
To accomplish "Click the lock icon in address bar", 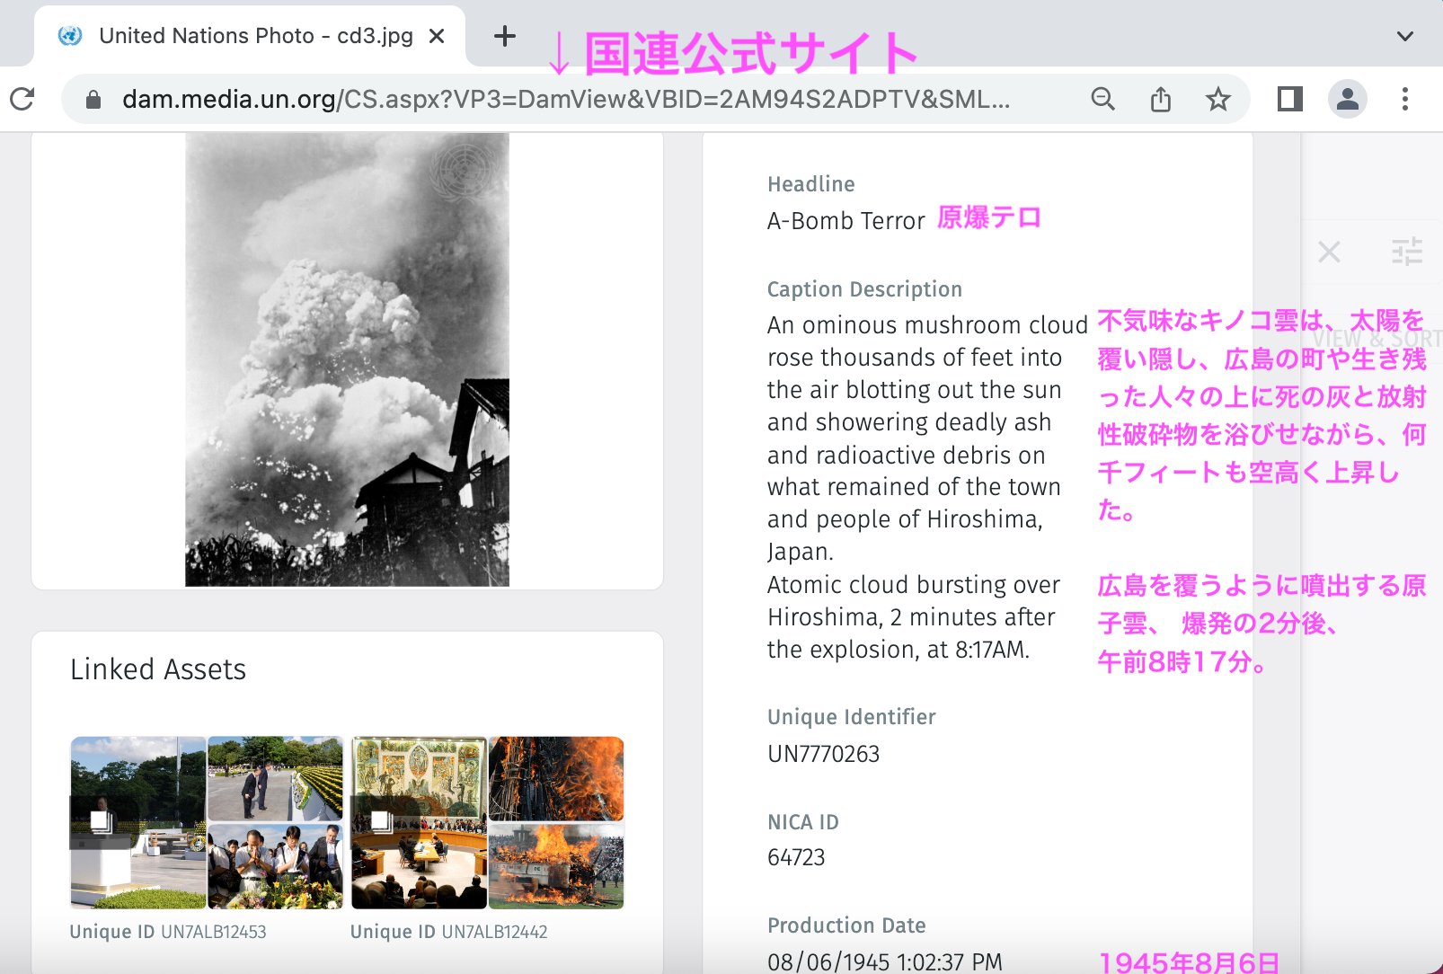I will [93, 99].
